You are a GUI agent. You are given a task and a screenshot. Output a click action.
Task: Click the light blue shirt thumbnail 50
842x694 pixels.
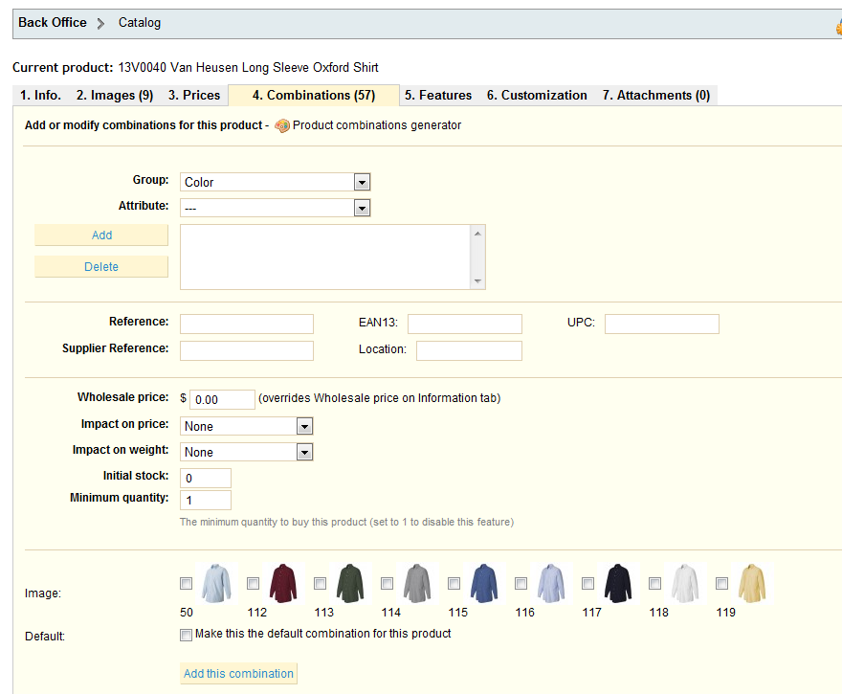216,583
